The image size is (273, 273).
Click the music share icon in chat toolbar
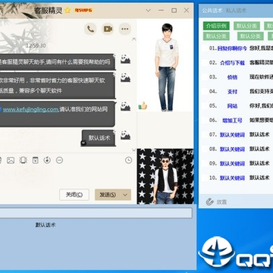[x=47, y=160]
